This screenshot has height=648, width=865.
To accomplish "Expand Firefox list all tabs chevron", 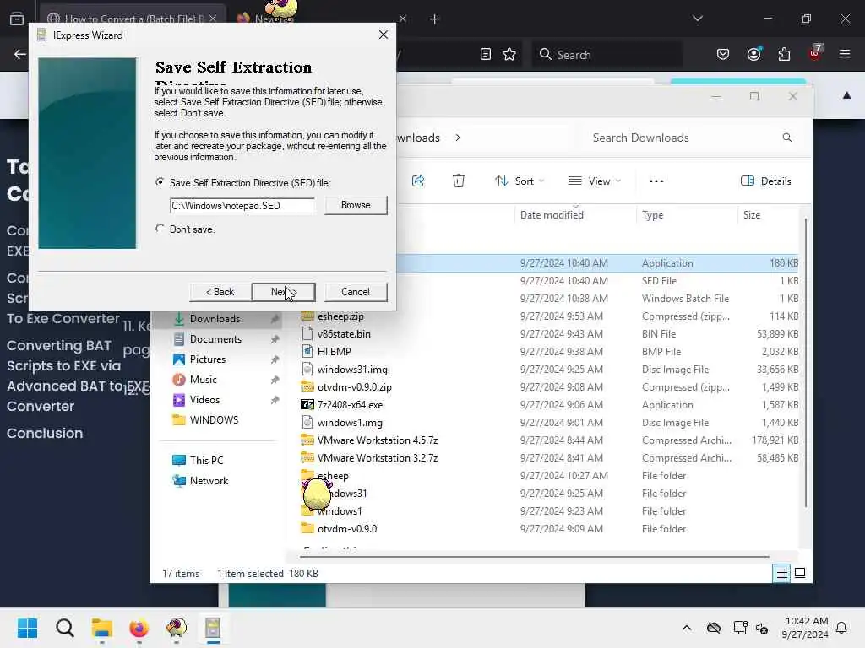I will pyautogui.click(x=697, y=19).
